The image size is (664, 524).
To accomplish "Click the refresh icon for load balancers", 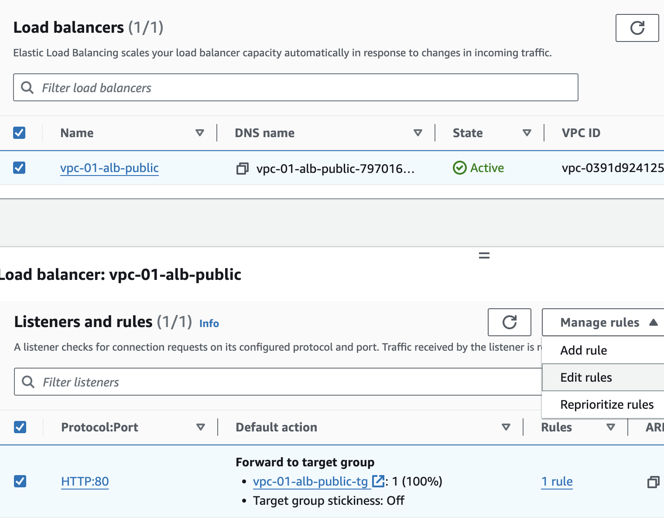I will [637, 28].
